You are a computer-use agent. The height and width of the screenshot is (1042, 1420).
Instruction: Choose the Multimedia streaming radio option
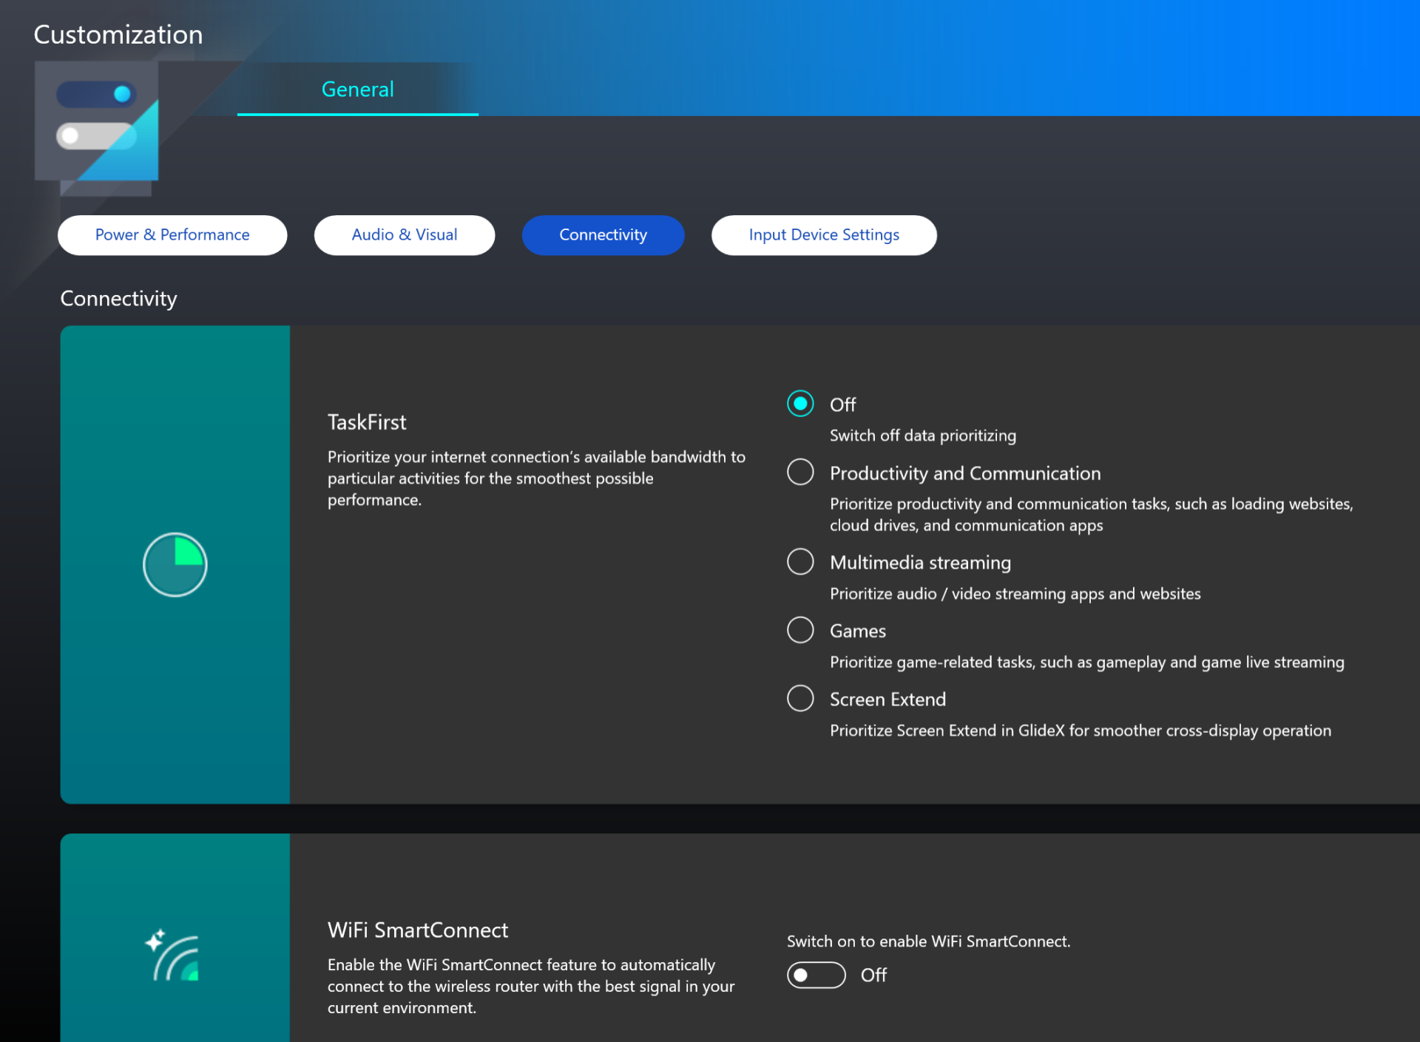[x=800, y=562]
